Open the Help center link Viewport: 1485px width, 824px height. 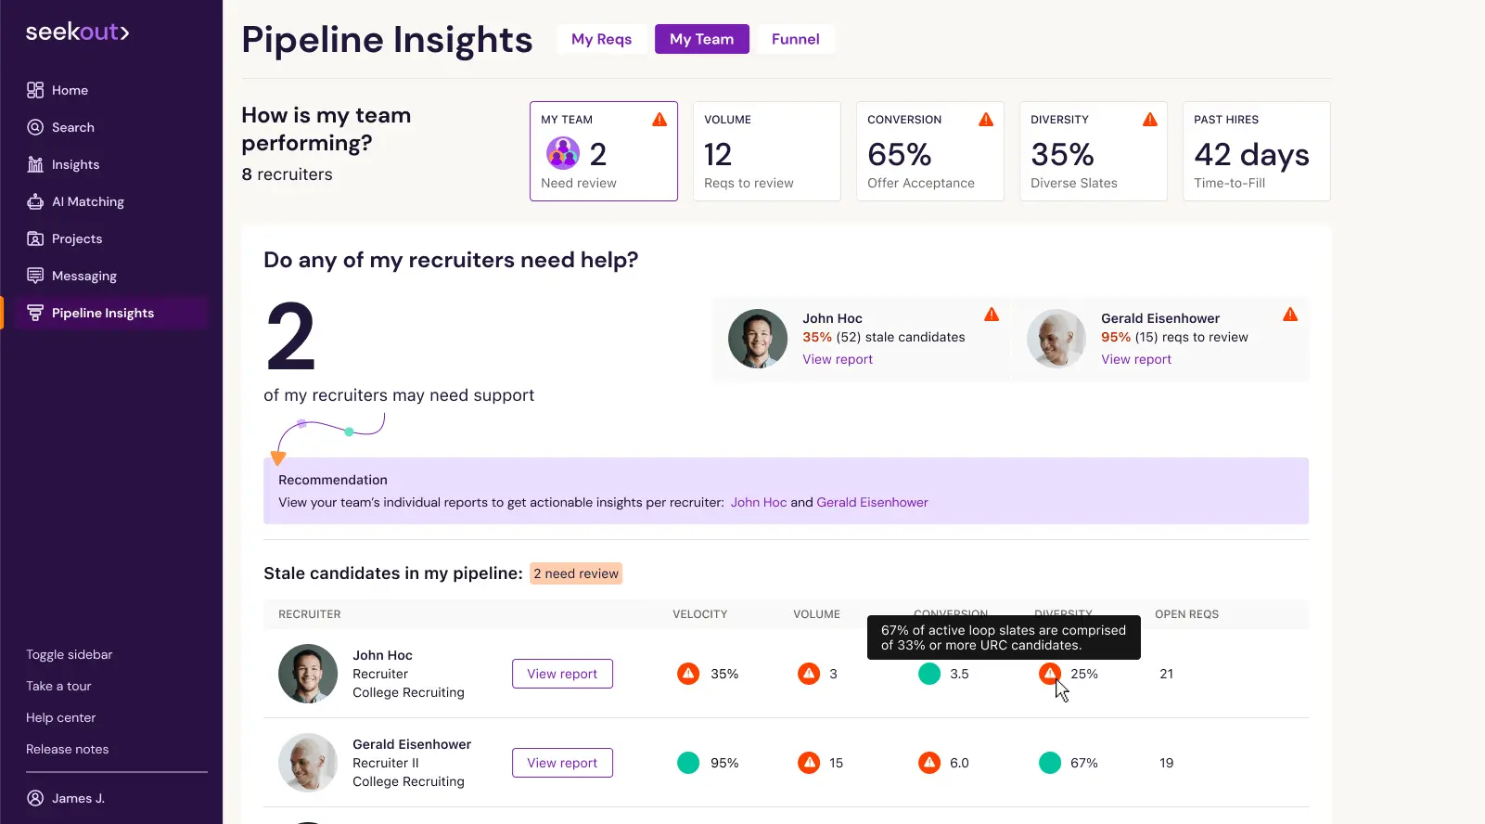[61, 717]
